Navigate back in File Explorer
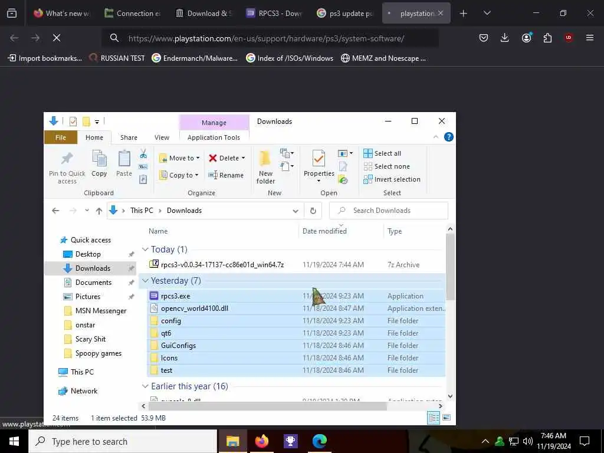This screenshot has height=453, width=604. tap(55, 211)
